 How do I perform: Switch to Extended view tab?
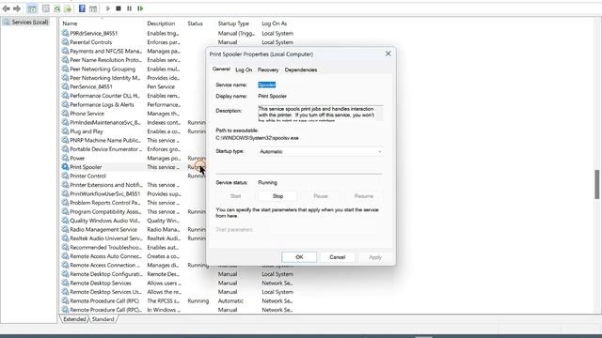pyautogui.click(x=74, y=319)
